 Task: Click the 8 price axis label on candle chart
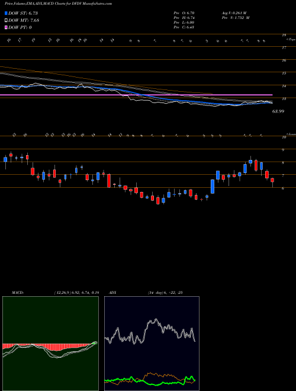[283, 163]
